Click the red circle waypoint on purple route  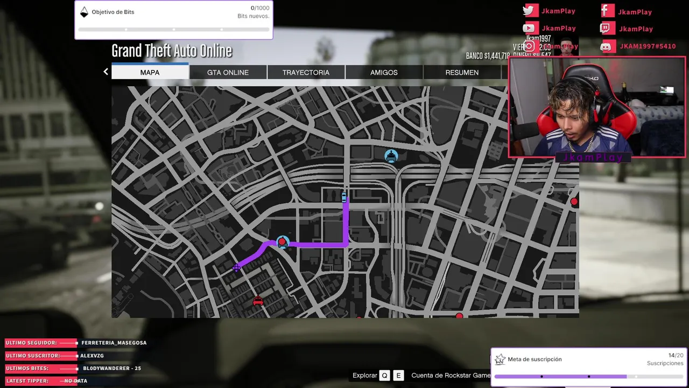283,242
